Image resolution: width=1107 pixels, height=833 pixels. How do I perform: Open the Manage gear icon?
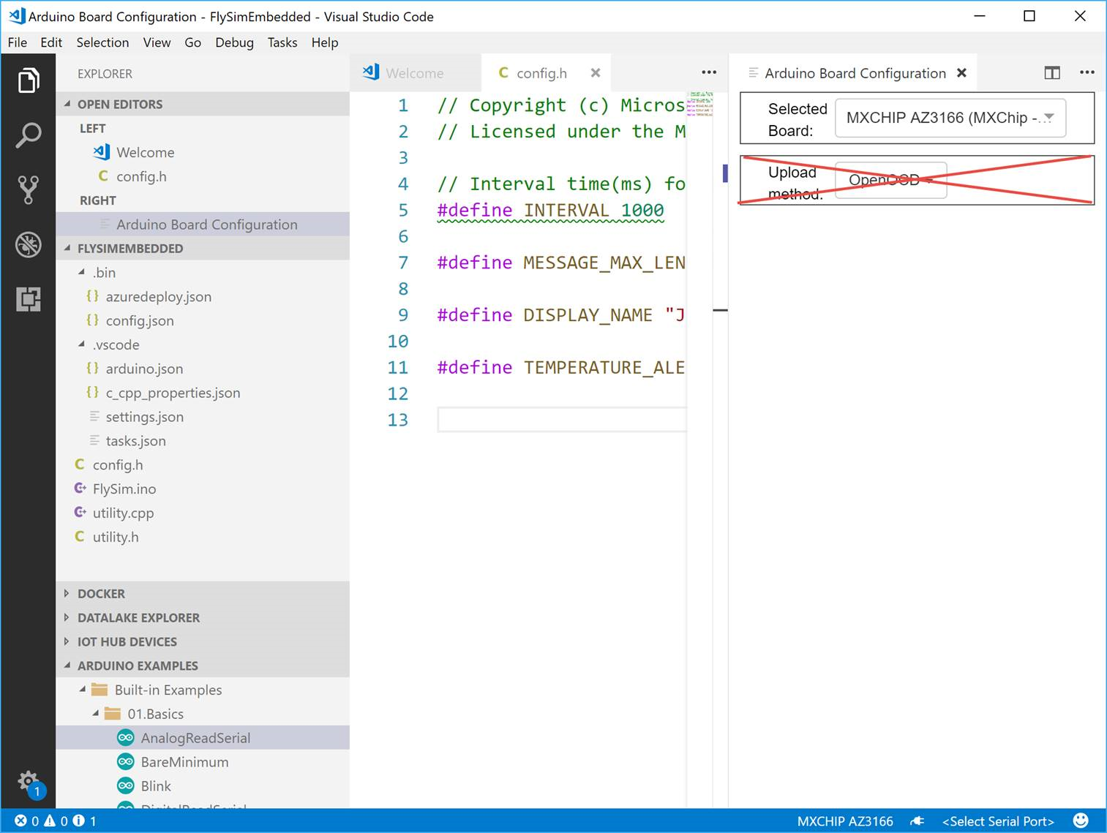(29, 783)
